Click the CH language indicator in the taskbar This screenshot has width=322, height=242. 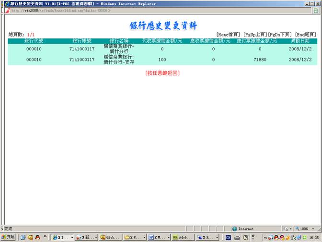click(229, 237)
